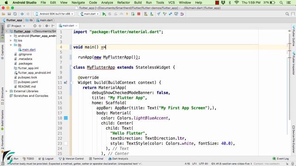Open the main.dart run configuration dropdown
The height and width of the screenshot is (166, 296).
point(89,14)
